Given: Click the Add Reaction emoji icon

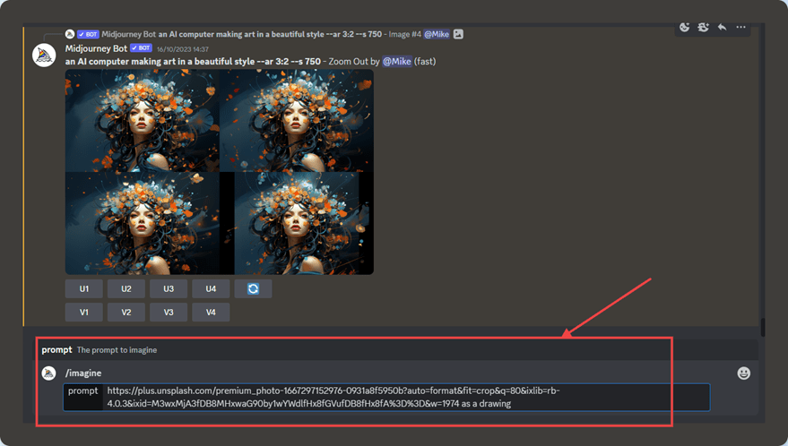Looking at the screenshot, I should (685, 27).
